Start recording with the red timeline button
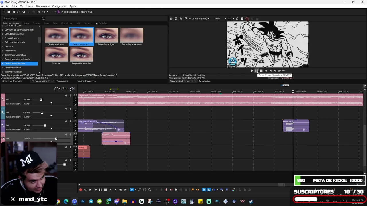The image size is (367, 206). pos(81,190)
